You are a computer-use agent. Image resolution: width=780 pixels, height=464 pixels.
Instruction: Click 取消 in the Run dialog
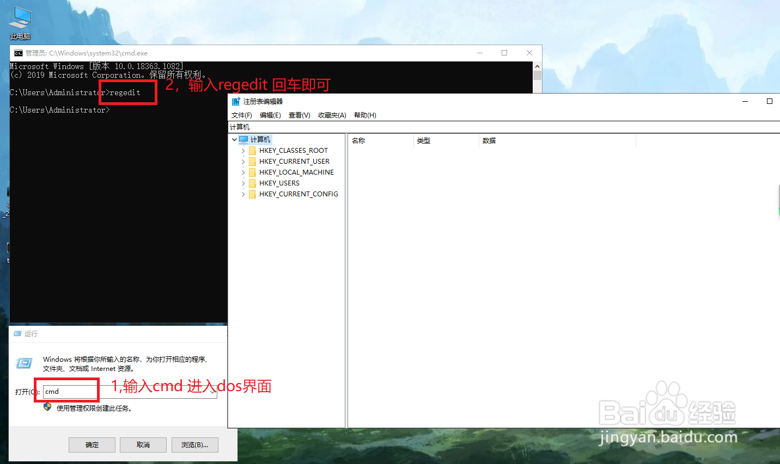[x=143, y=445]
